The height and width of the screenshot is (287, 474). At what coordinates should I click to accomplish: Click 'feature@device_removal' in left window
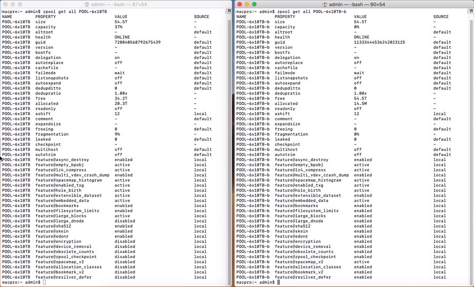click(x=63, y=246)
